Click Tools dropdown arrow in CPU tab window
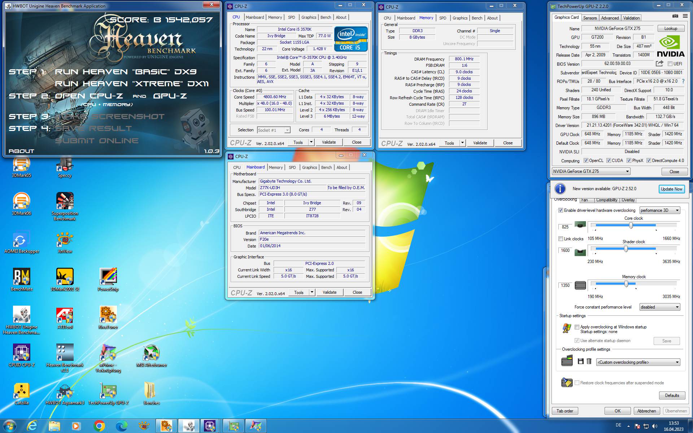693x433 pixels. tap(311, 142)
